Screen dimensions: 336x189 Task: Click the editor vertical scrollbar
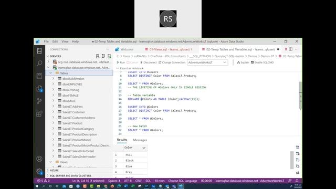coord(300,96)
